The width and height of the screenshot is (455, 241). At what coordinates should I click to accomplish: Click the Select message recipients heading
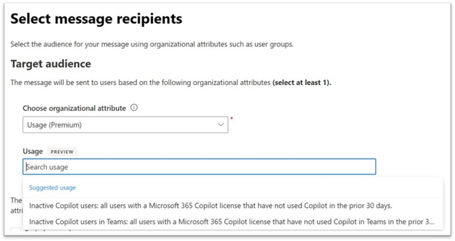pyautogui.click(x=97, y=19)
